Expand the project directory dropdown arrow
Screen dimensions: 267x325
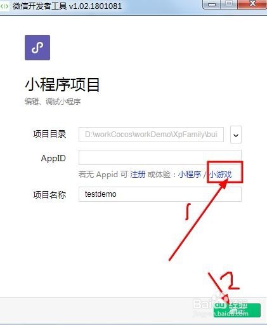pyautogui.click(x=236, y=135)
